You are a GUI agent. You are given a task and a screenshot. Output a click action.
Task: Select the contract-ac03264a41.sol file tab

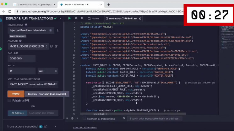(123, 18)
